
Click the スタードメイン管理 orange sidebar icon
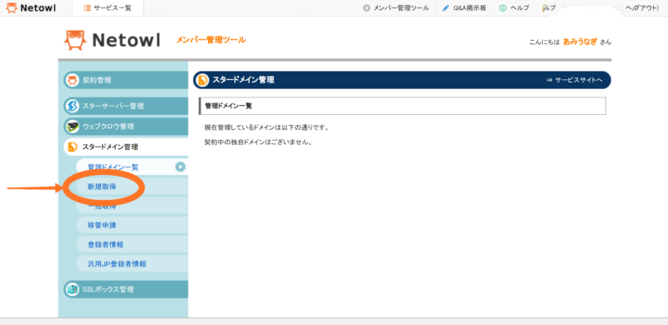pyautogui.click(x=73, y=147)
